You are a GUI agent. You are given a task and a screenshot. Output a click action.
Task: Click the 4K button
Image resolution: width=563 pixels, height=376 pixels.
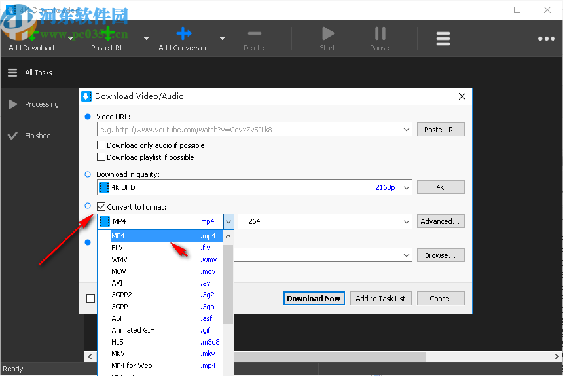point(441,187)
